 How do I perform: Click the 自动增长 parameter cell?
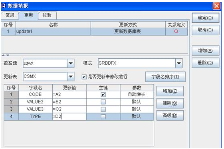pyautogui.click(x=137, y=94)
